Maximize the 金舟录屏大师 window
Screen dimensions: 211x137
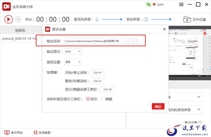(198, 5)
